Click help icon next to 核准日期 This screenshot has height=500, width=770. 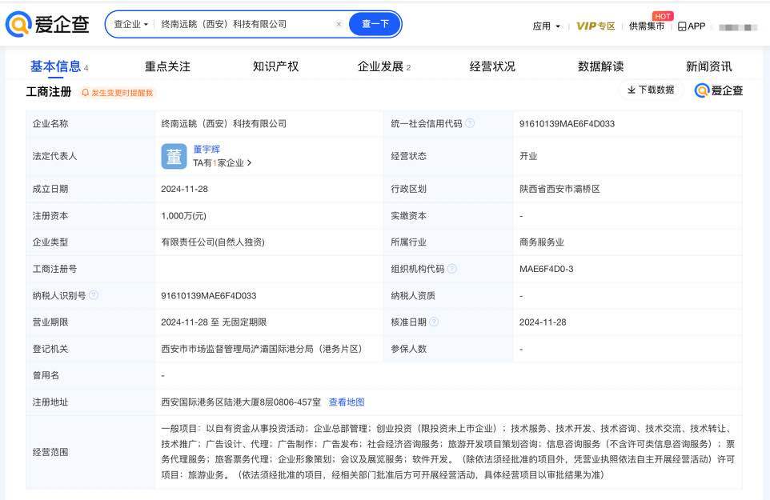click(434, 322)
